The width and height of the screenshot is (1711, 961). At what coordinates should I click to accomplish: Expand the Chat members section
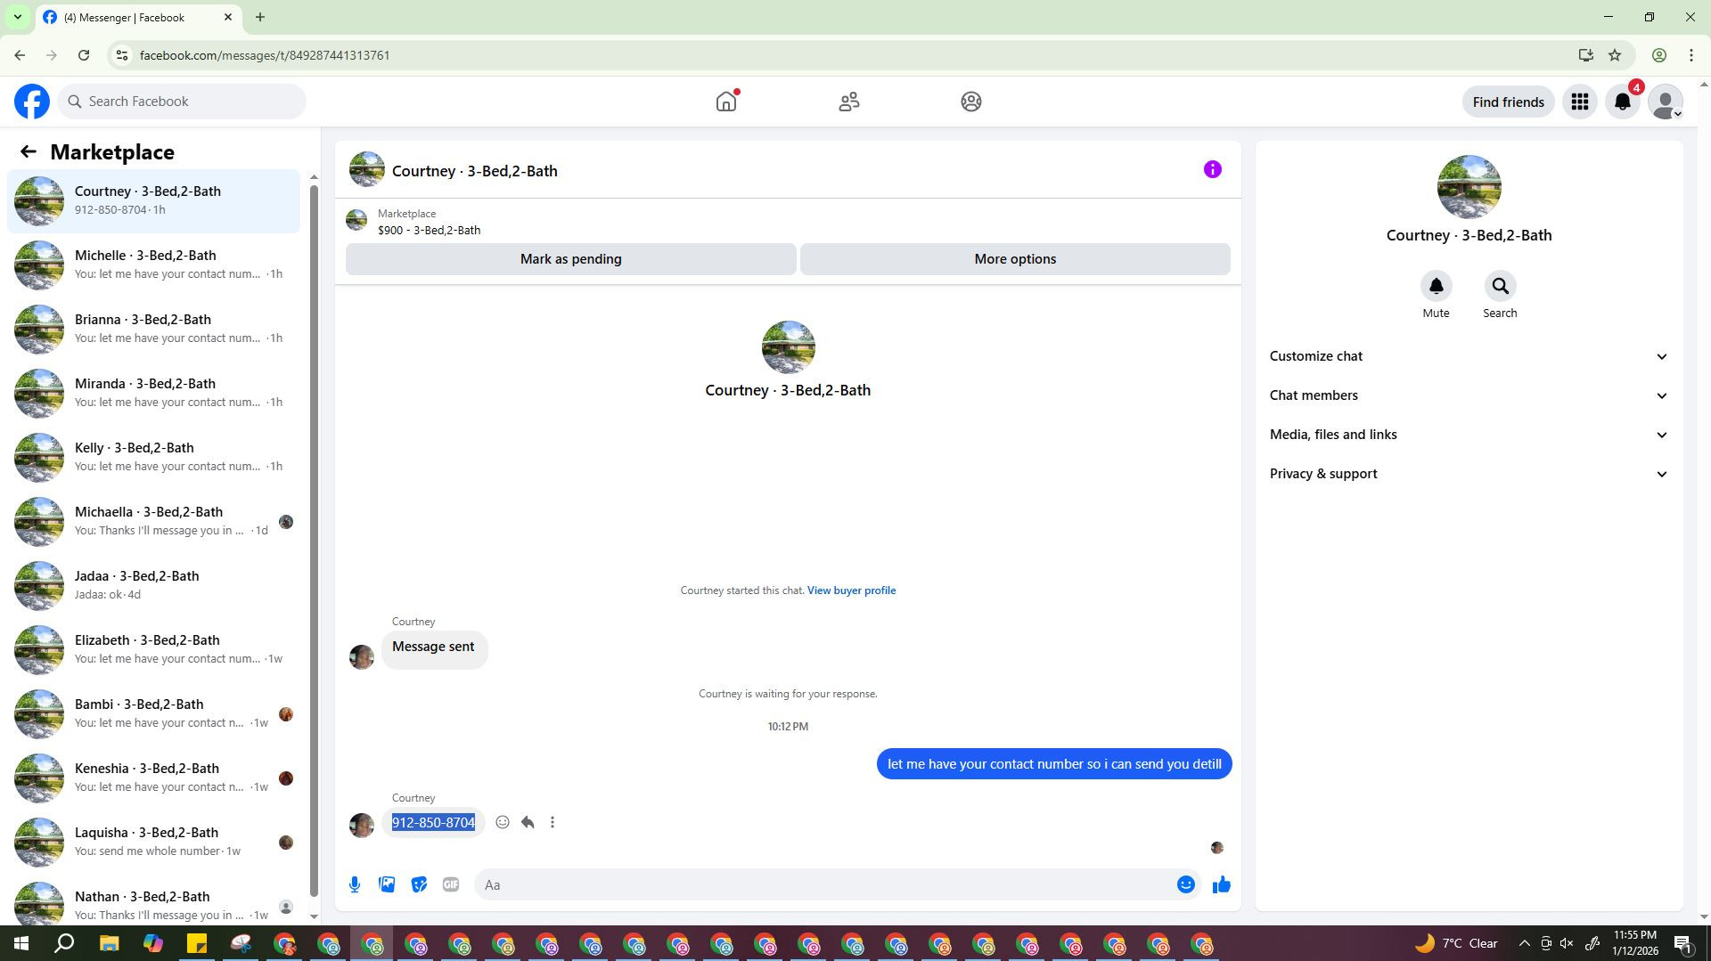(x=1469, y=395)
